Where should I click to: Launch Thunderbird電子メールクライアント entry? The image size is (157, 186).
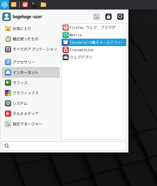pos(94,42)
